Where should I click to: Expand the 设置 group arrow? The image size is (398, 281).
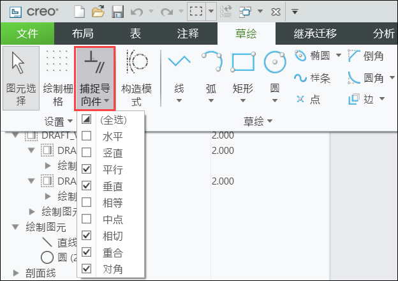click(x=70, y=121)
